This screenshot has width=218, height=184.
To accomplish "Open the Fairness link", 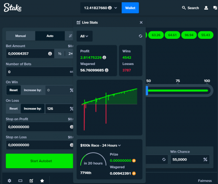I will [205, 181].
